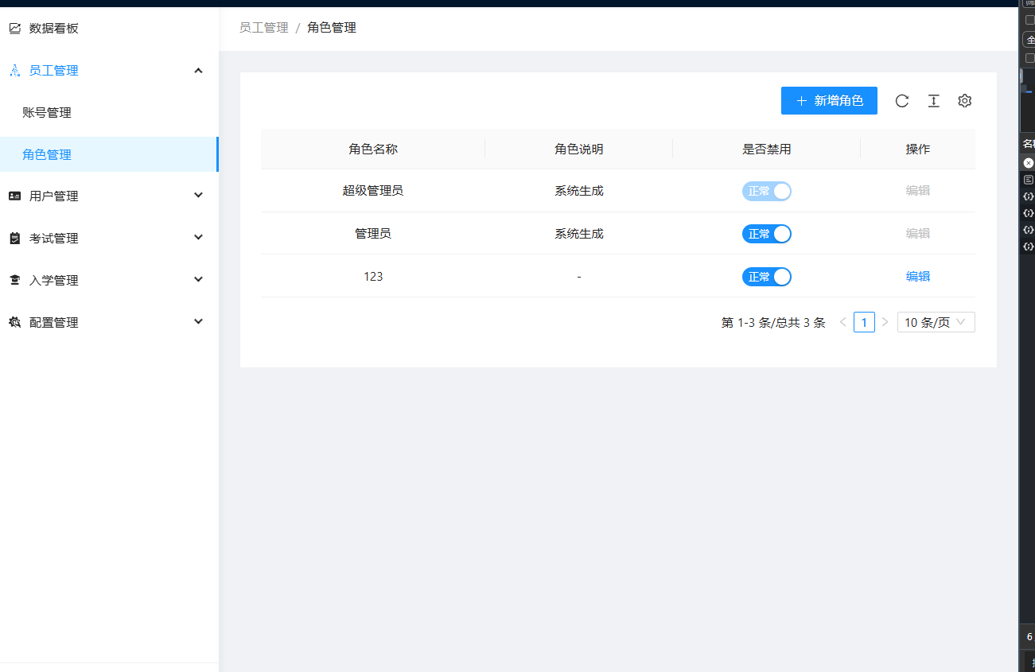Click the 是否禁用 column header

(767, 149)
